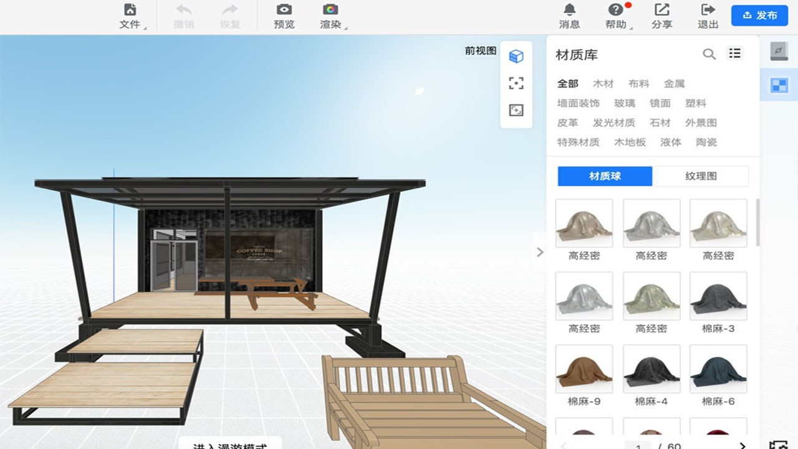The height and width of the screenshot is (449, 798).
Task: Toggle the list view icon in material panel
Action: click(x=735, y=54)
